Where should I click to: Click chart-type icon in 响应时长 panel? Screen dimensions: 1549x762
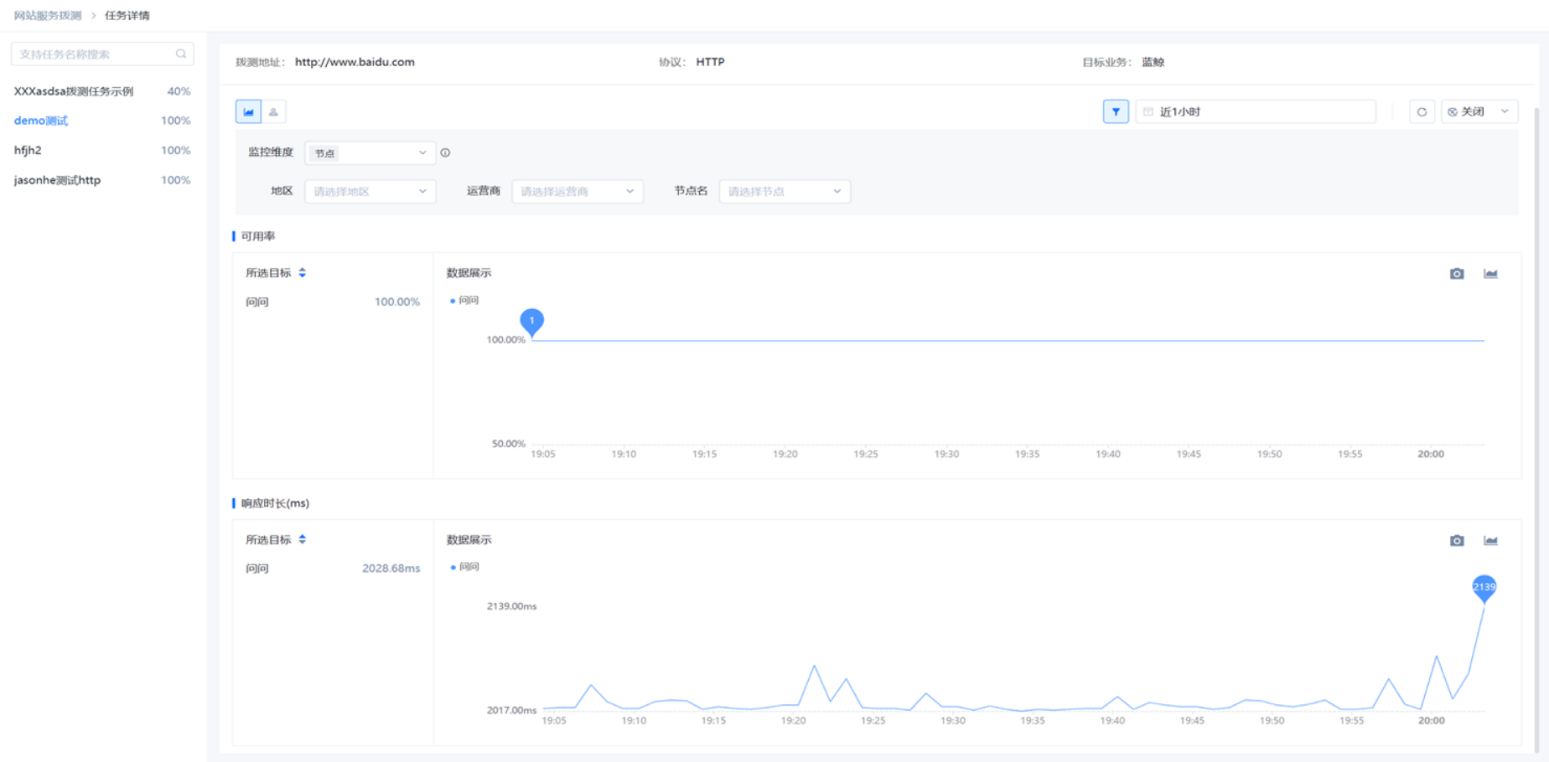click(1490, 540)
